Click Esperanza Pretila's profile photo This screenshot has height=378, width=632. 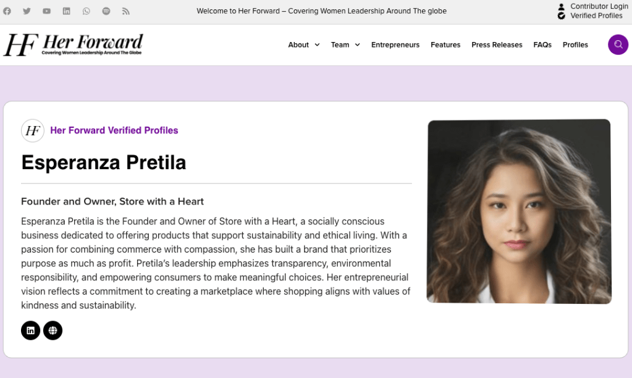(519, 211)
